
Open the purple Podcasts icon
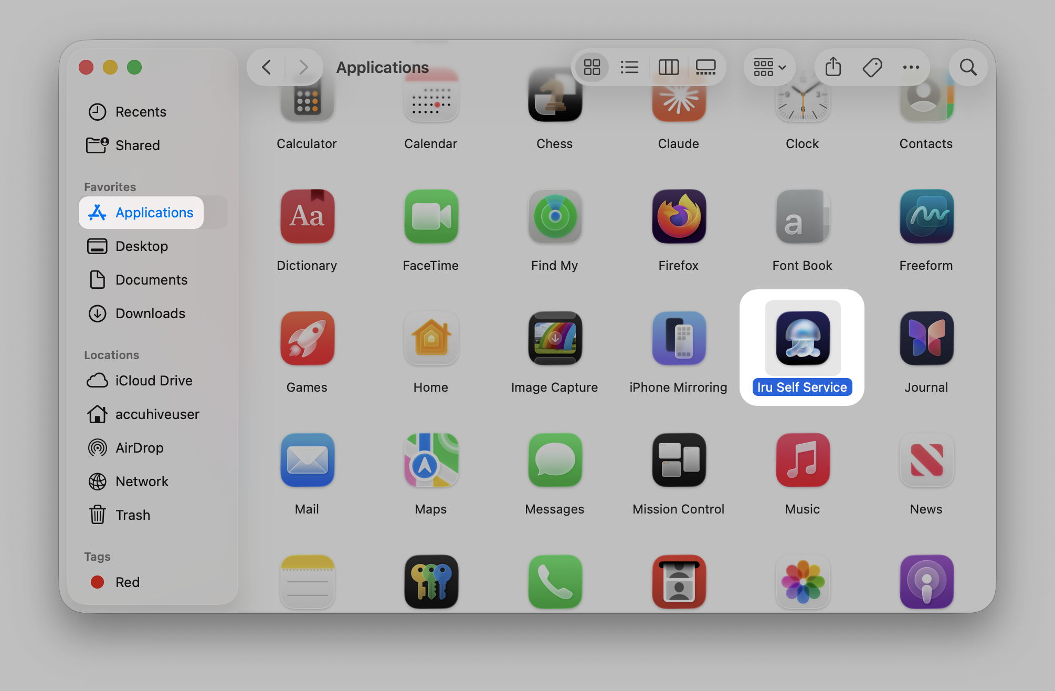pos(926,582)
